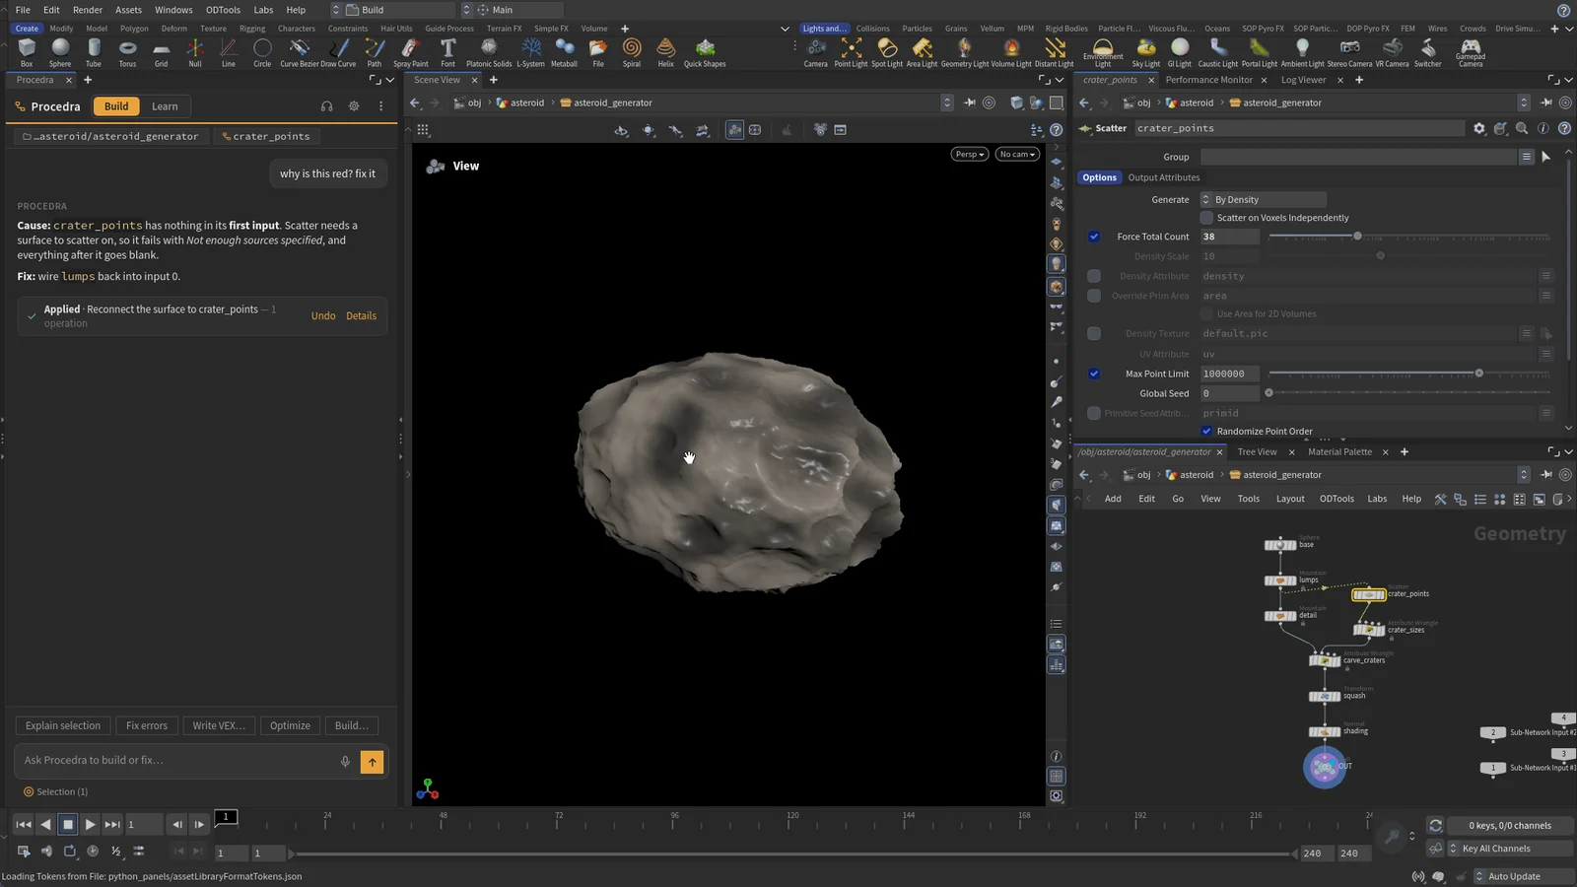This screenshot has width=1577, height=887.
Task: Select the Spiral shelf tool
Action: click(x=632, y=52)
